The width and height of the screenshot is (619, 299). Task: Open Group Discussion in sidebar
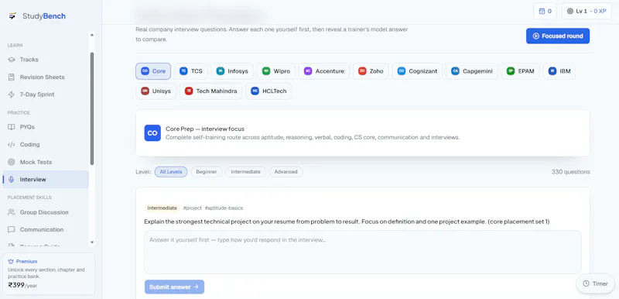click(x=46, y=212)
